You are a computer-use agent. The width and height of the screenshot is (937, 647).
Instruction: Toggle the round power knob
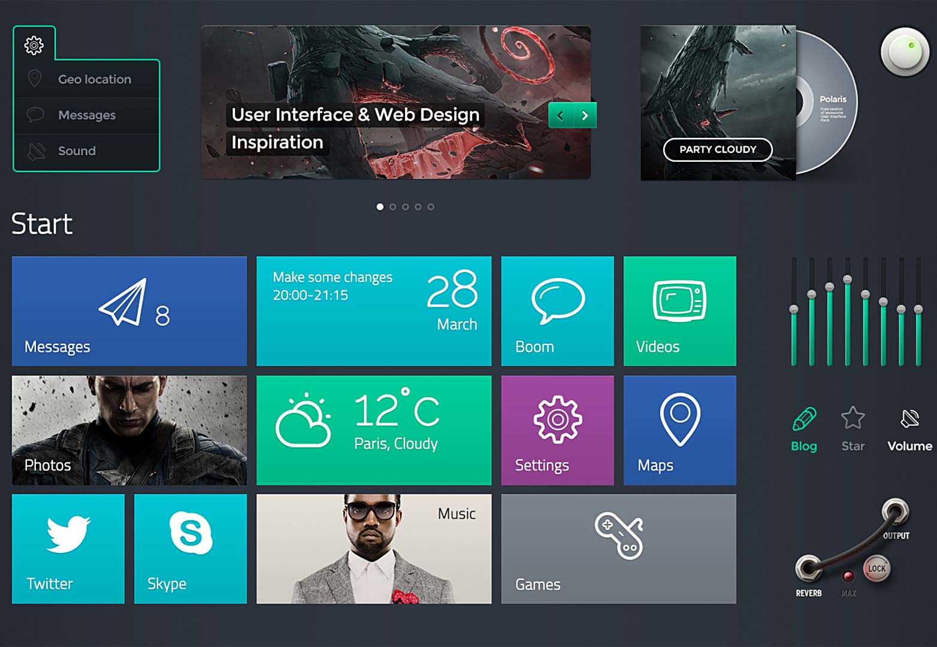(905, 52)
